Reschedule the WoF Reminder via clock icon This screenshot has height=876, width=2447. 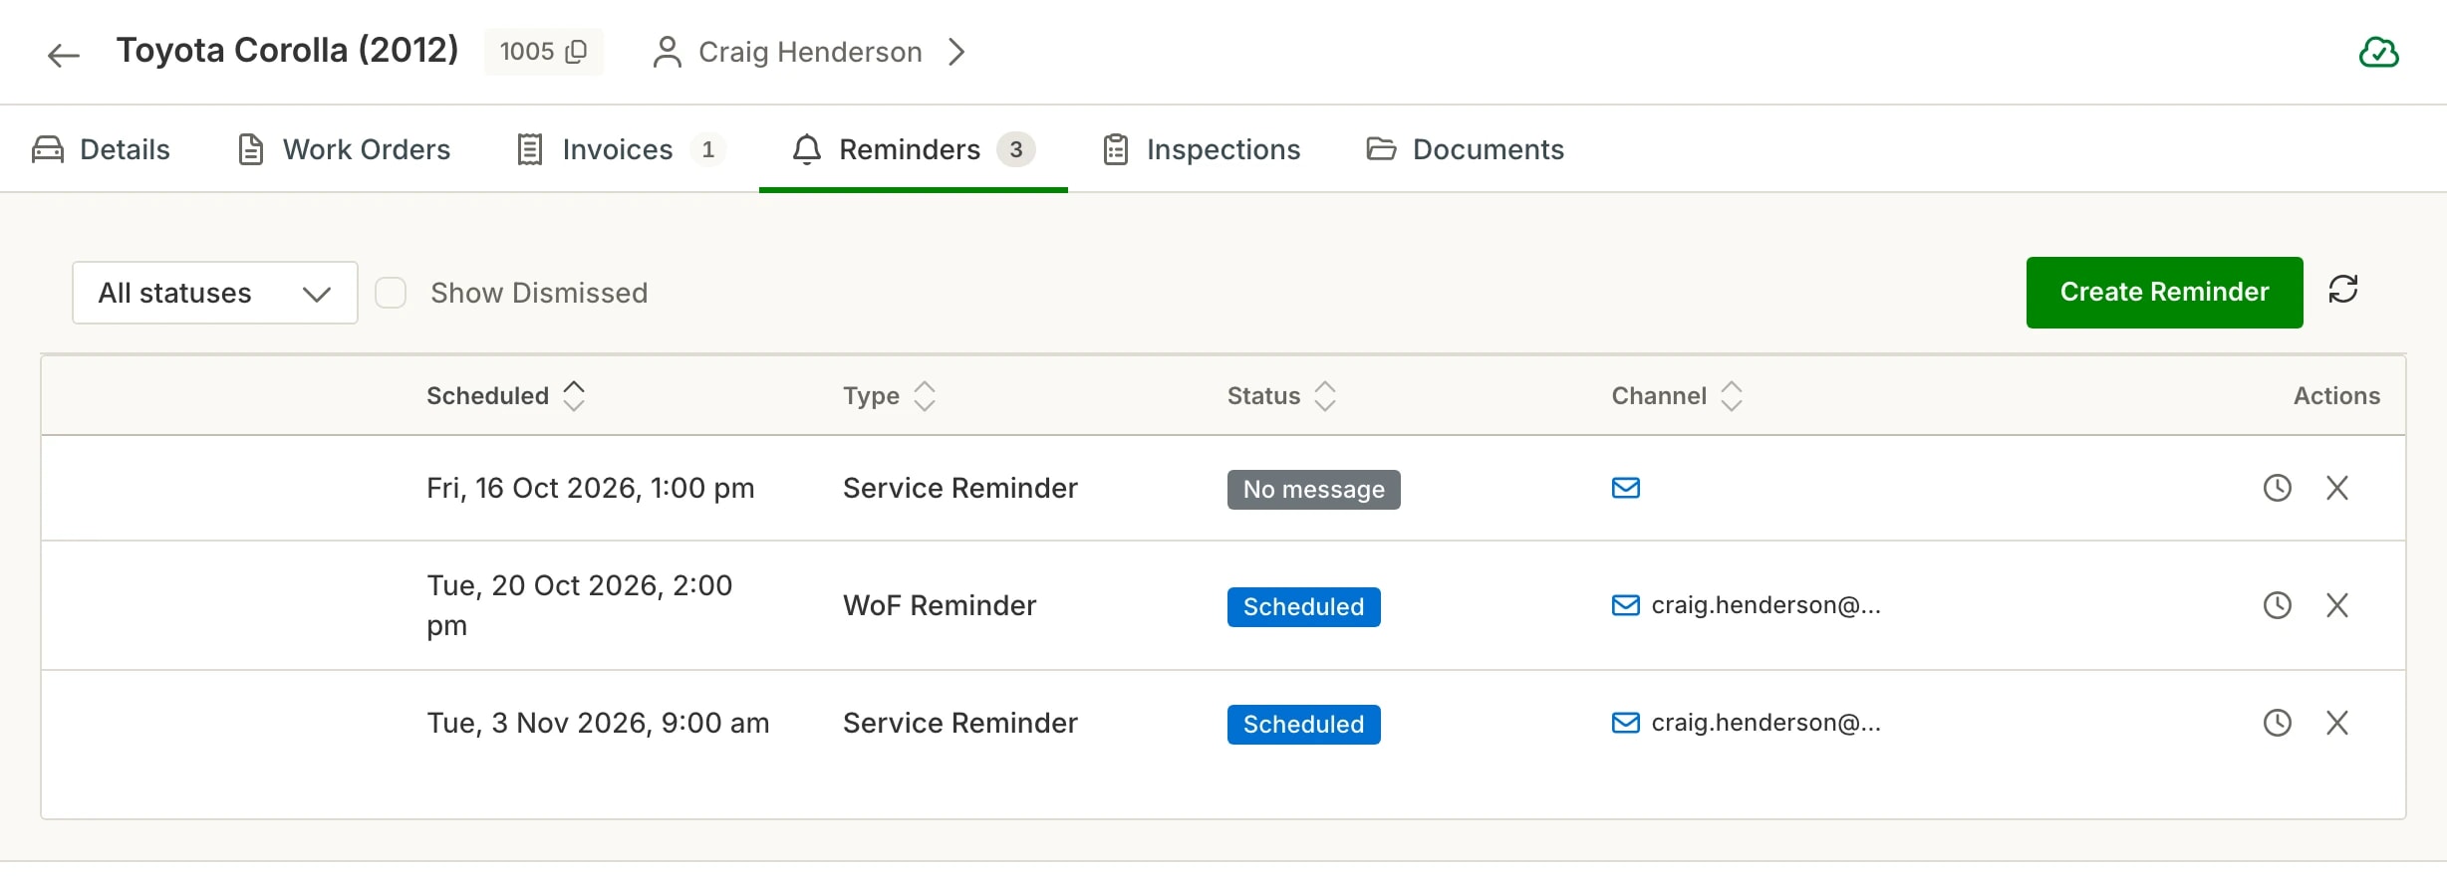pyautogui.click(x=2277, y=605)
